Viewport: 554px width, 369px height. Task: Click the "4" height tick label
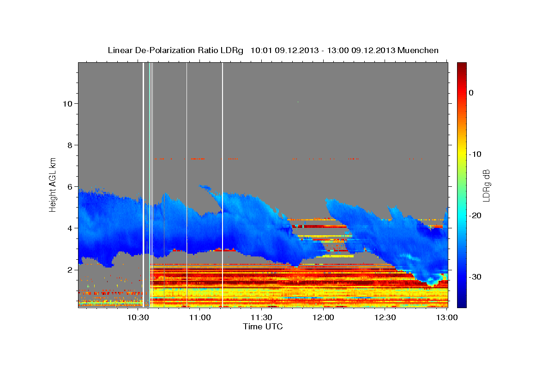pos(69,228)
